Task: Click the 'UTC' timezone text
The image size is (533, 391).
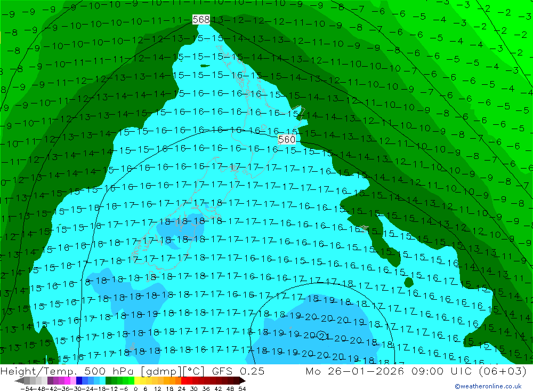Action: pyautogui.click(x=461, y=371)
